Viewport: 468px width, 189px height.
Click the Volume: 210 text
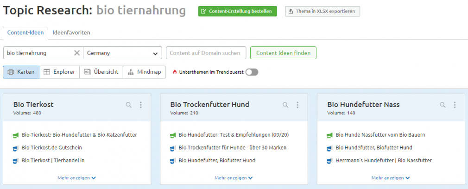[x=184, y=113]
